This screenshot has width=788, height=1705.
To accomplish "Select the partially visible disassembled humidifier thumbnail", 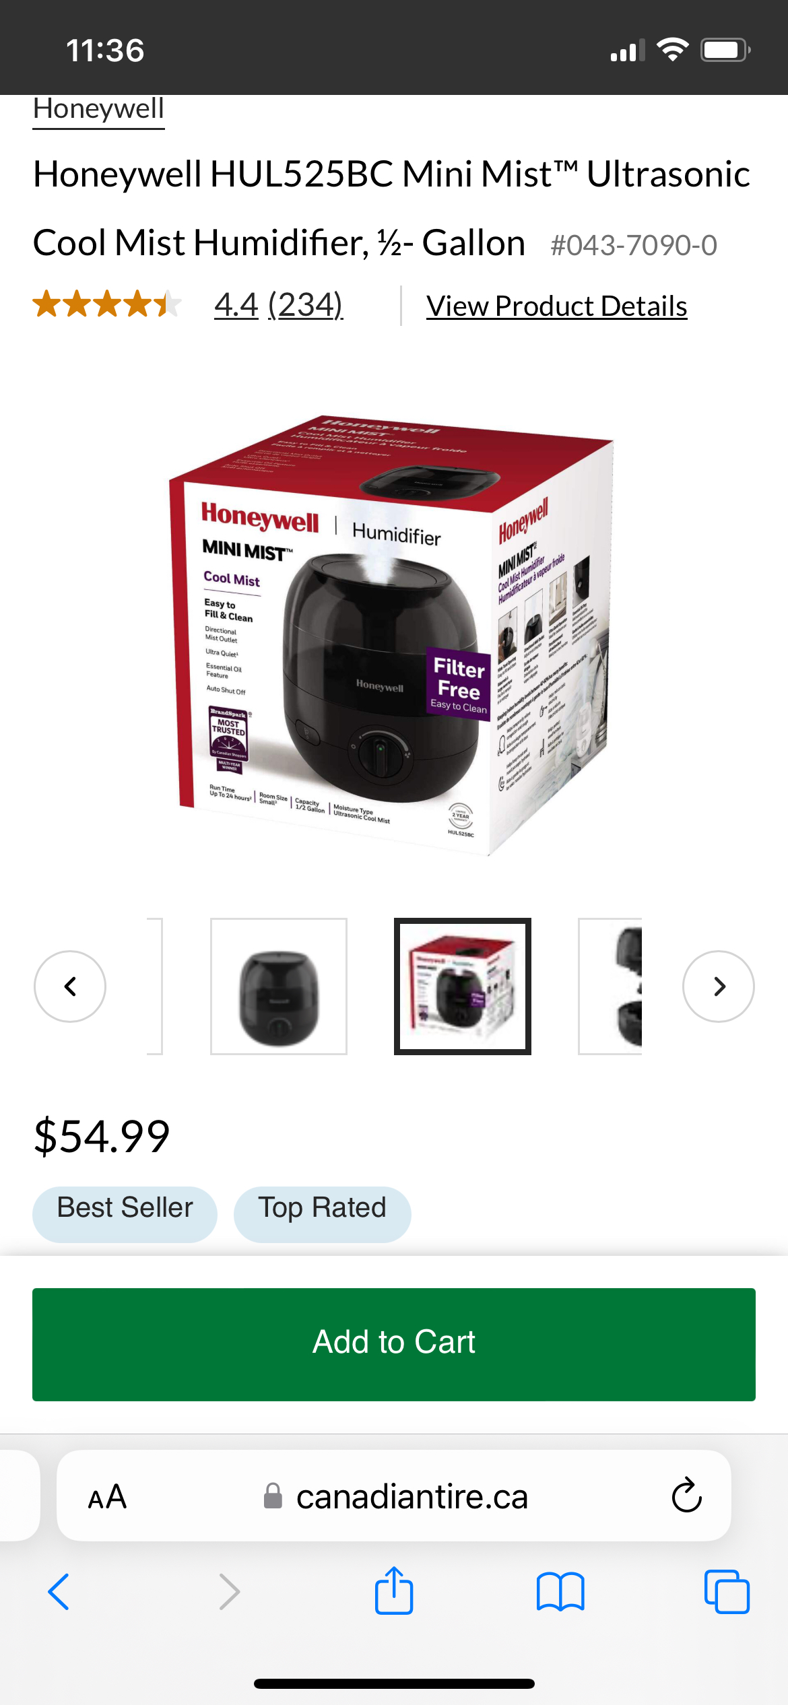I will coord(610,987).
